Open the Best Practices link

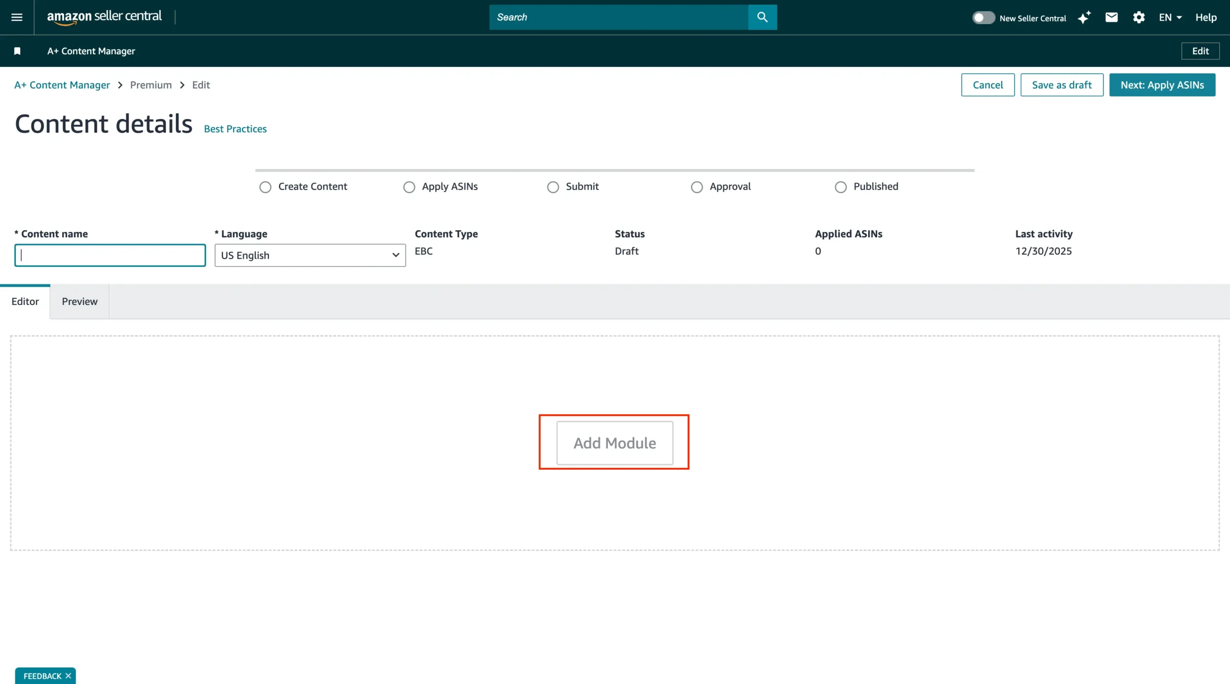point(235,129)
